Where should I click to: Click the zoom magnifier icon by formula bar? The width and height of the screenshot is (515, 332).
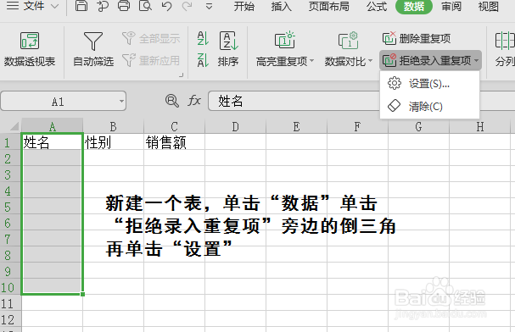click(172, 101)
